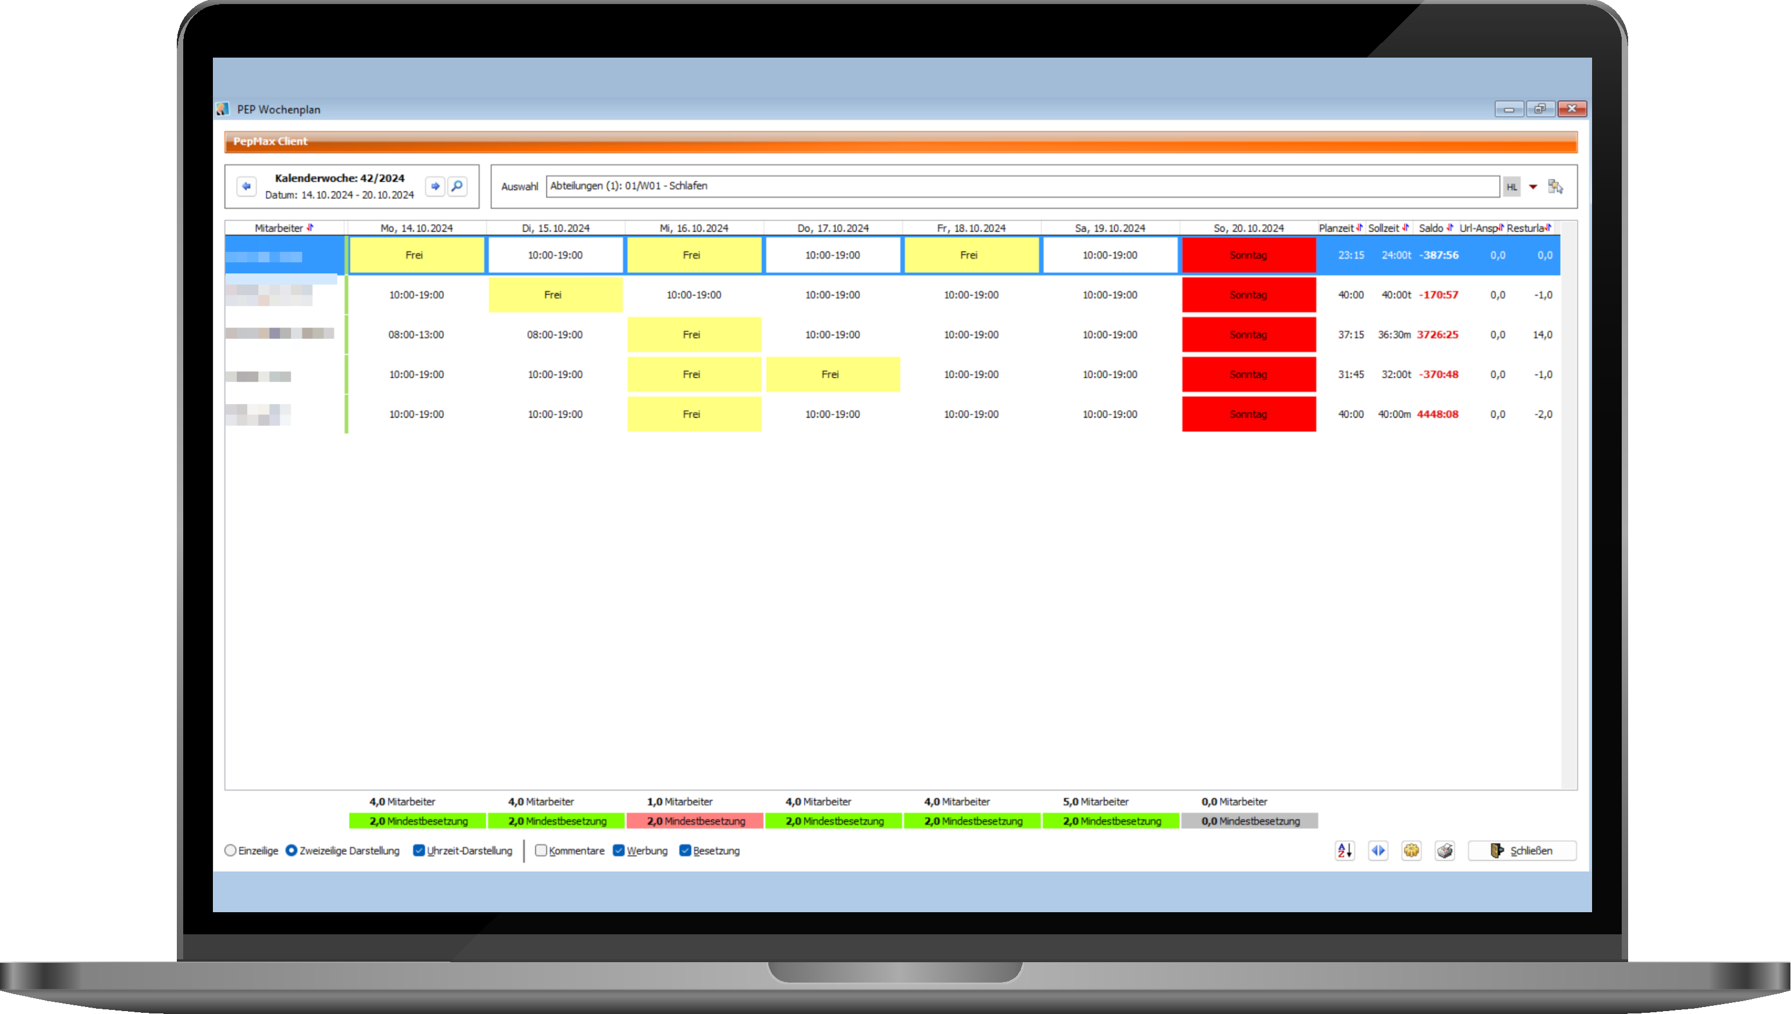Image resolution: width=1791 pixels, height=1014 pixels.
Task: Sort by the Resturlaub column header
Action: (x=1529, y=227)
